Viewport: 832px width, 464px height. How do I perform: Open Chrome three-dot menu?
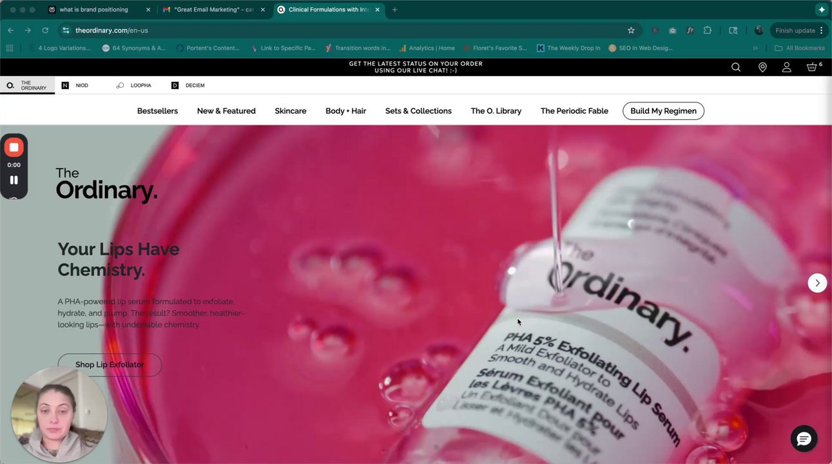pos(821,30)
